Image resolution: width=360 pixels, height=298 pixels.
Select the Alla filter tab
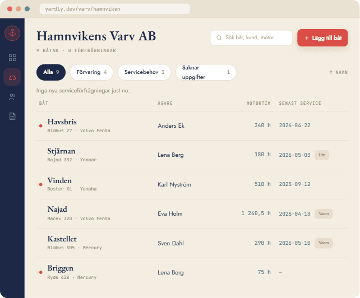[51, 72]
